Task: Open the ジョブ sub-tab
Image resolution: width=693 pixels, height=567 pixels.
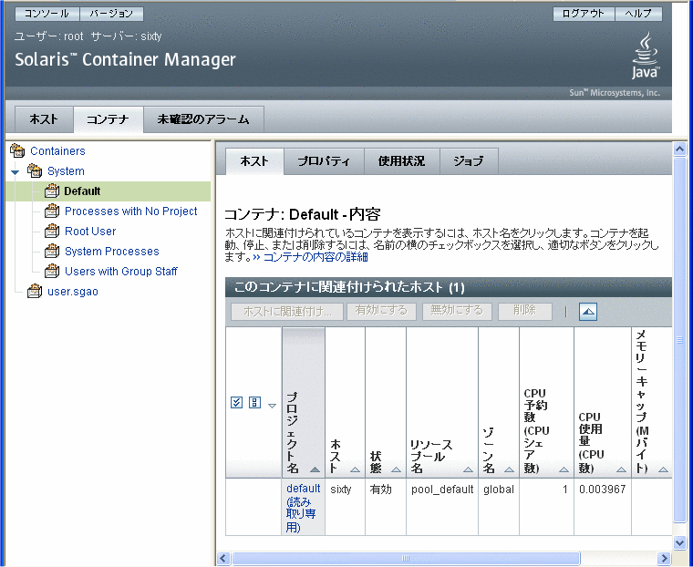Action: click(469, 161)
